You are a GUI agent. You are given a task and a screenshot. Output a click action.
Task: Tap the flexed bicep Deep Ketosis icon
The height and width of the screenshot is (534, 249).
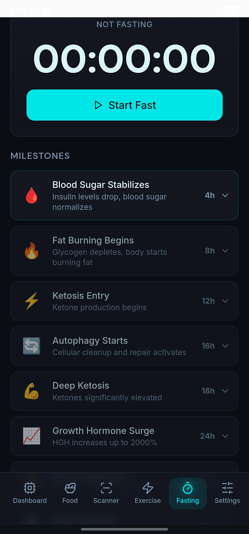click(31, 391)
